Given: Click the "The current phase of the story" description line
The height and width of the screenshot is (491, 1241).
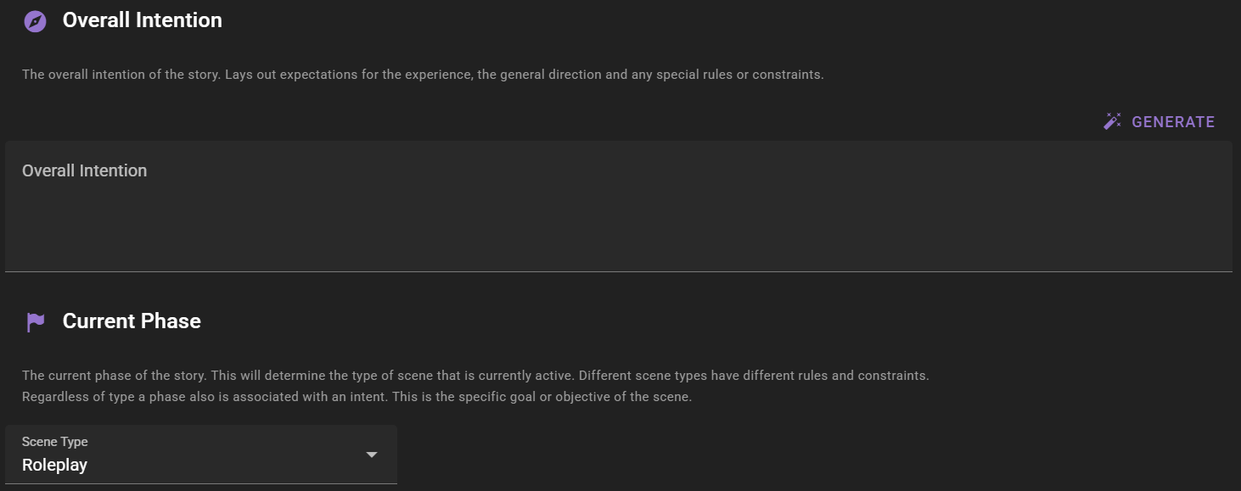Looking at the screenshot, I should 475,375.
